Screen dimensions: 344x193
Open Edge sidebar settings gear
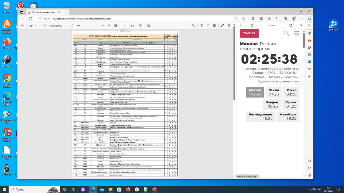point(310,175)
